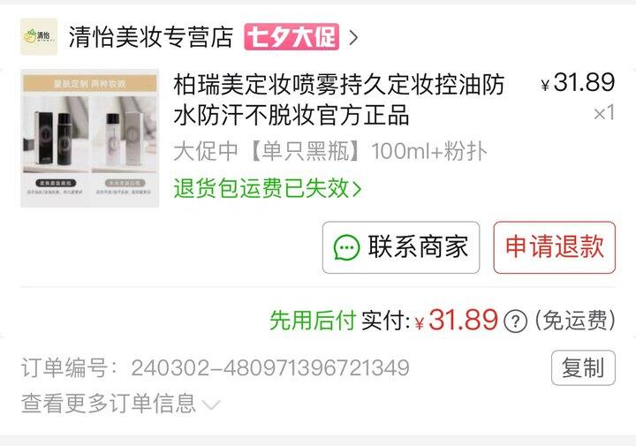
Task: Open the 清怡 store logo icon
Action: pyautogui.click(x=39, y=36)
